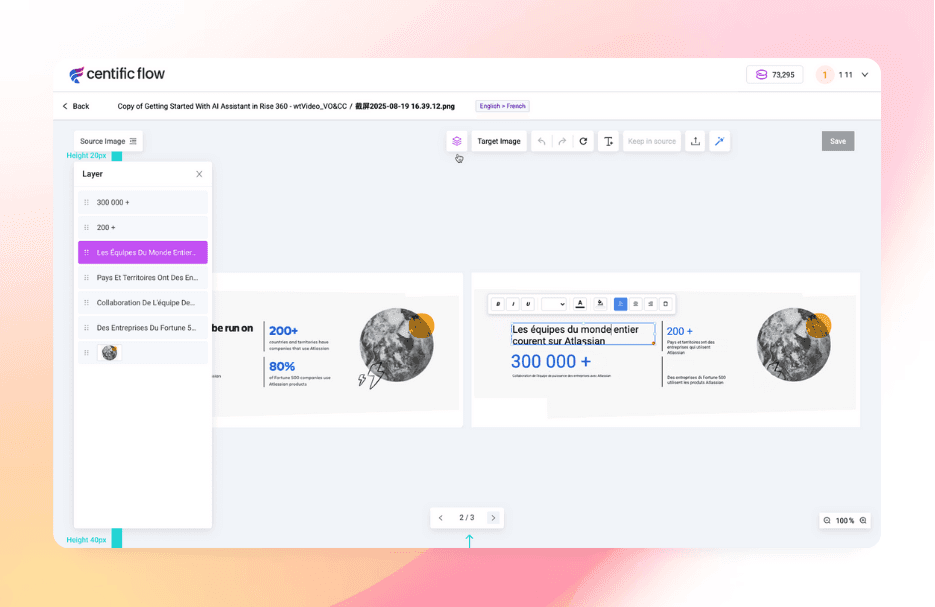Click drag handle of 'Pays Et Territoires' layer
Image resolution: width=935 pixels, height=607 pixels.
(x=87, y=278)
